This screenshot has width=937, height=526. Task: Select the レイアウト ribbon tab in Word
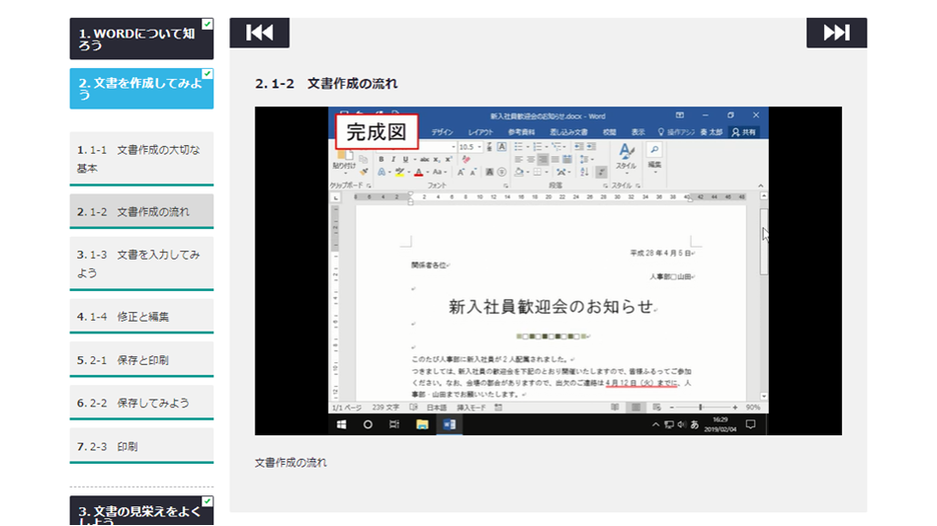480,132
